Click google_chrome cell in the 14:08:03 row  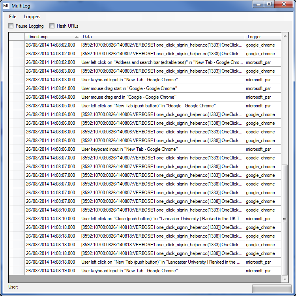(x=263, y=71)
